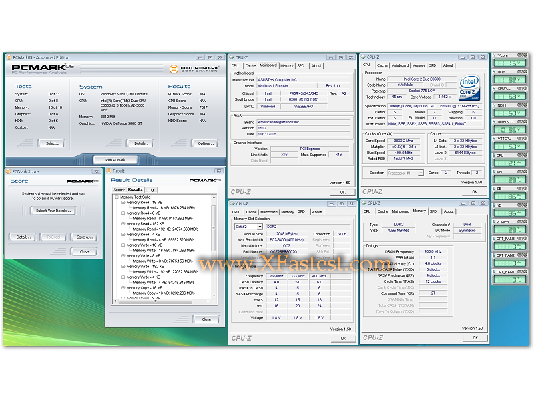This screenshot has height=400, width=534.
Task: Select the Memory Write 192 KB result value row
Action: click(x=166, y=272)
